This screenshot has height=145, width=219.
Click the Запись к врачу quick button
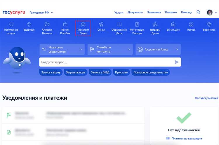[x=51, y=72]
